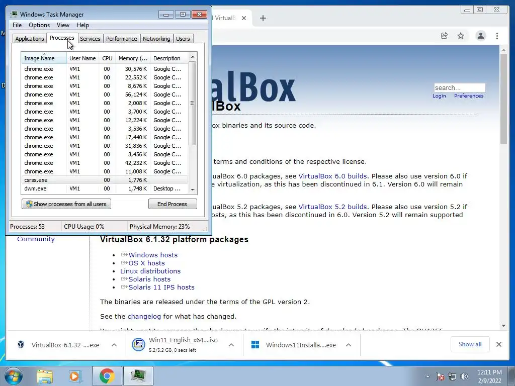Switch to the Services tab
Image resolution: width=515 pixels, height=386 pixels.
click(90, 39)
